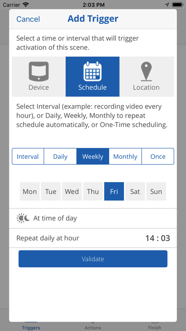186x331 pixels.
Task: Tap the sun and moon icon
Action: coord(23,218)
